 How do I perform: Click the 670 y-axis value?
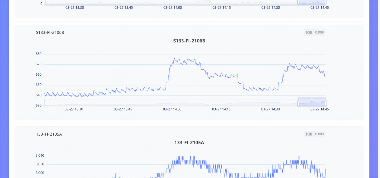39,64
